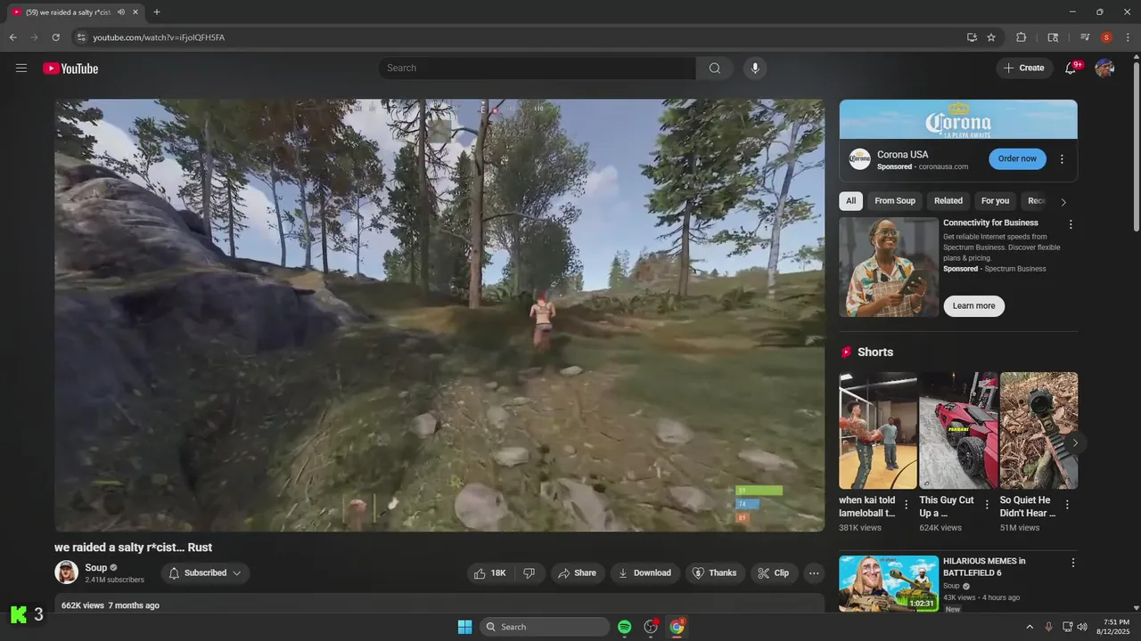Open options for Corona USA ad
Image resolution: width=1141 pixels, height=641 pixels.
(x=1062, y=159)
